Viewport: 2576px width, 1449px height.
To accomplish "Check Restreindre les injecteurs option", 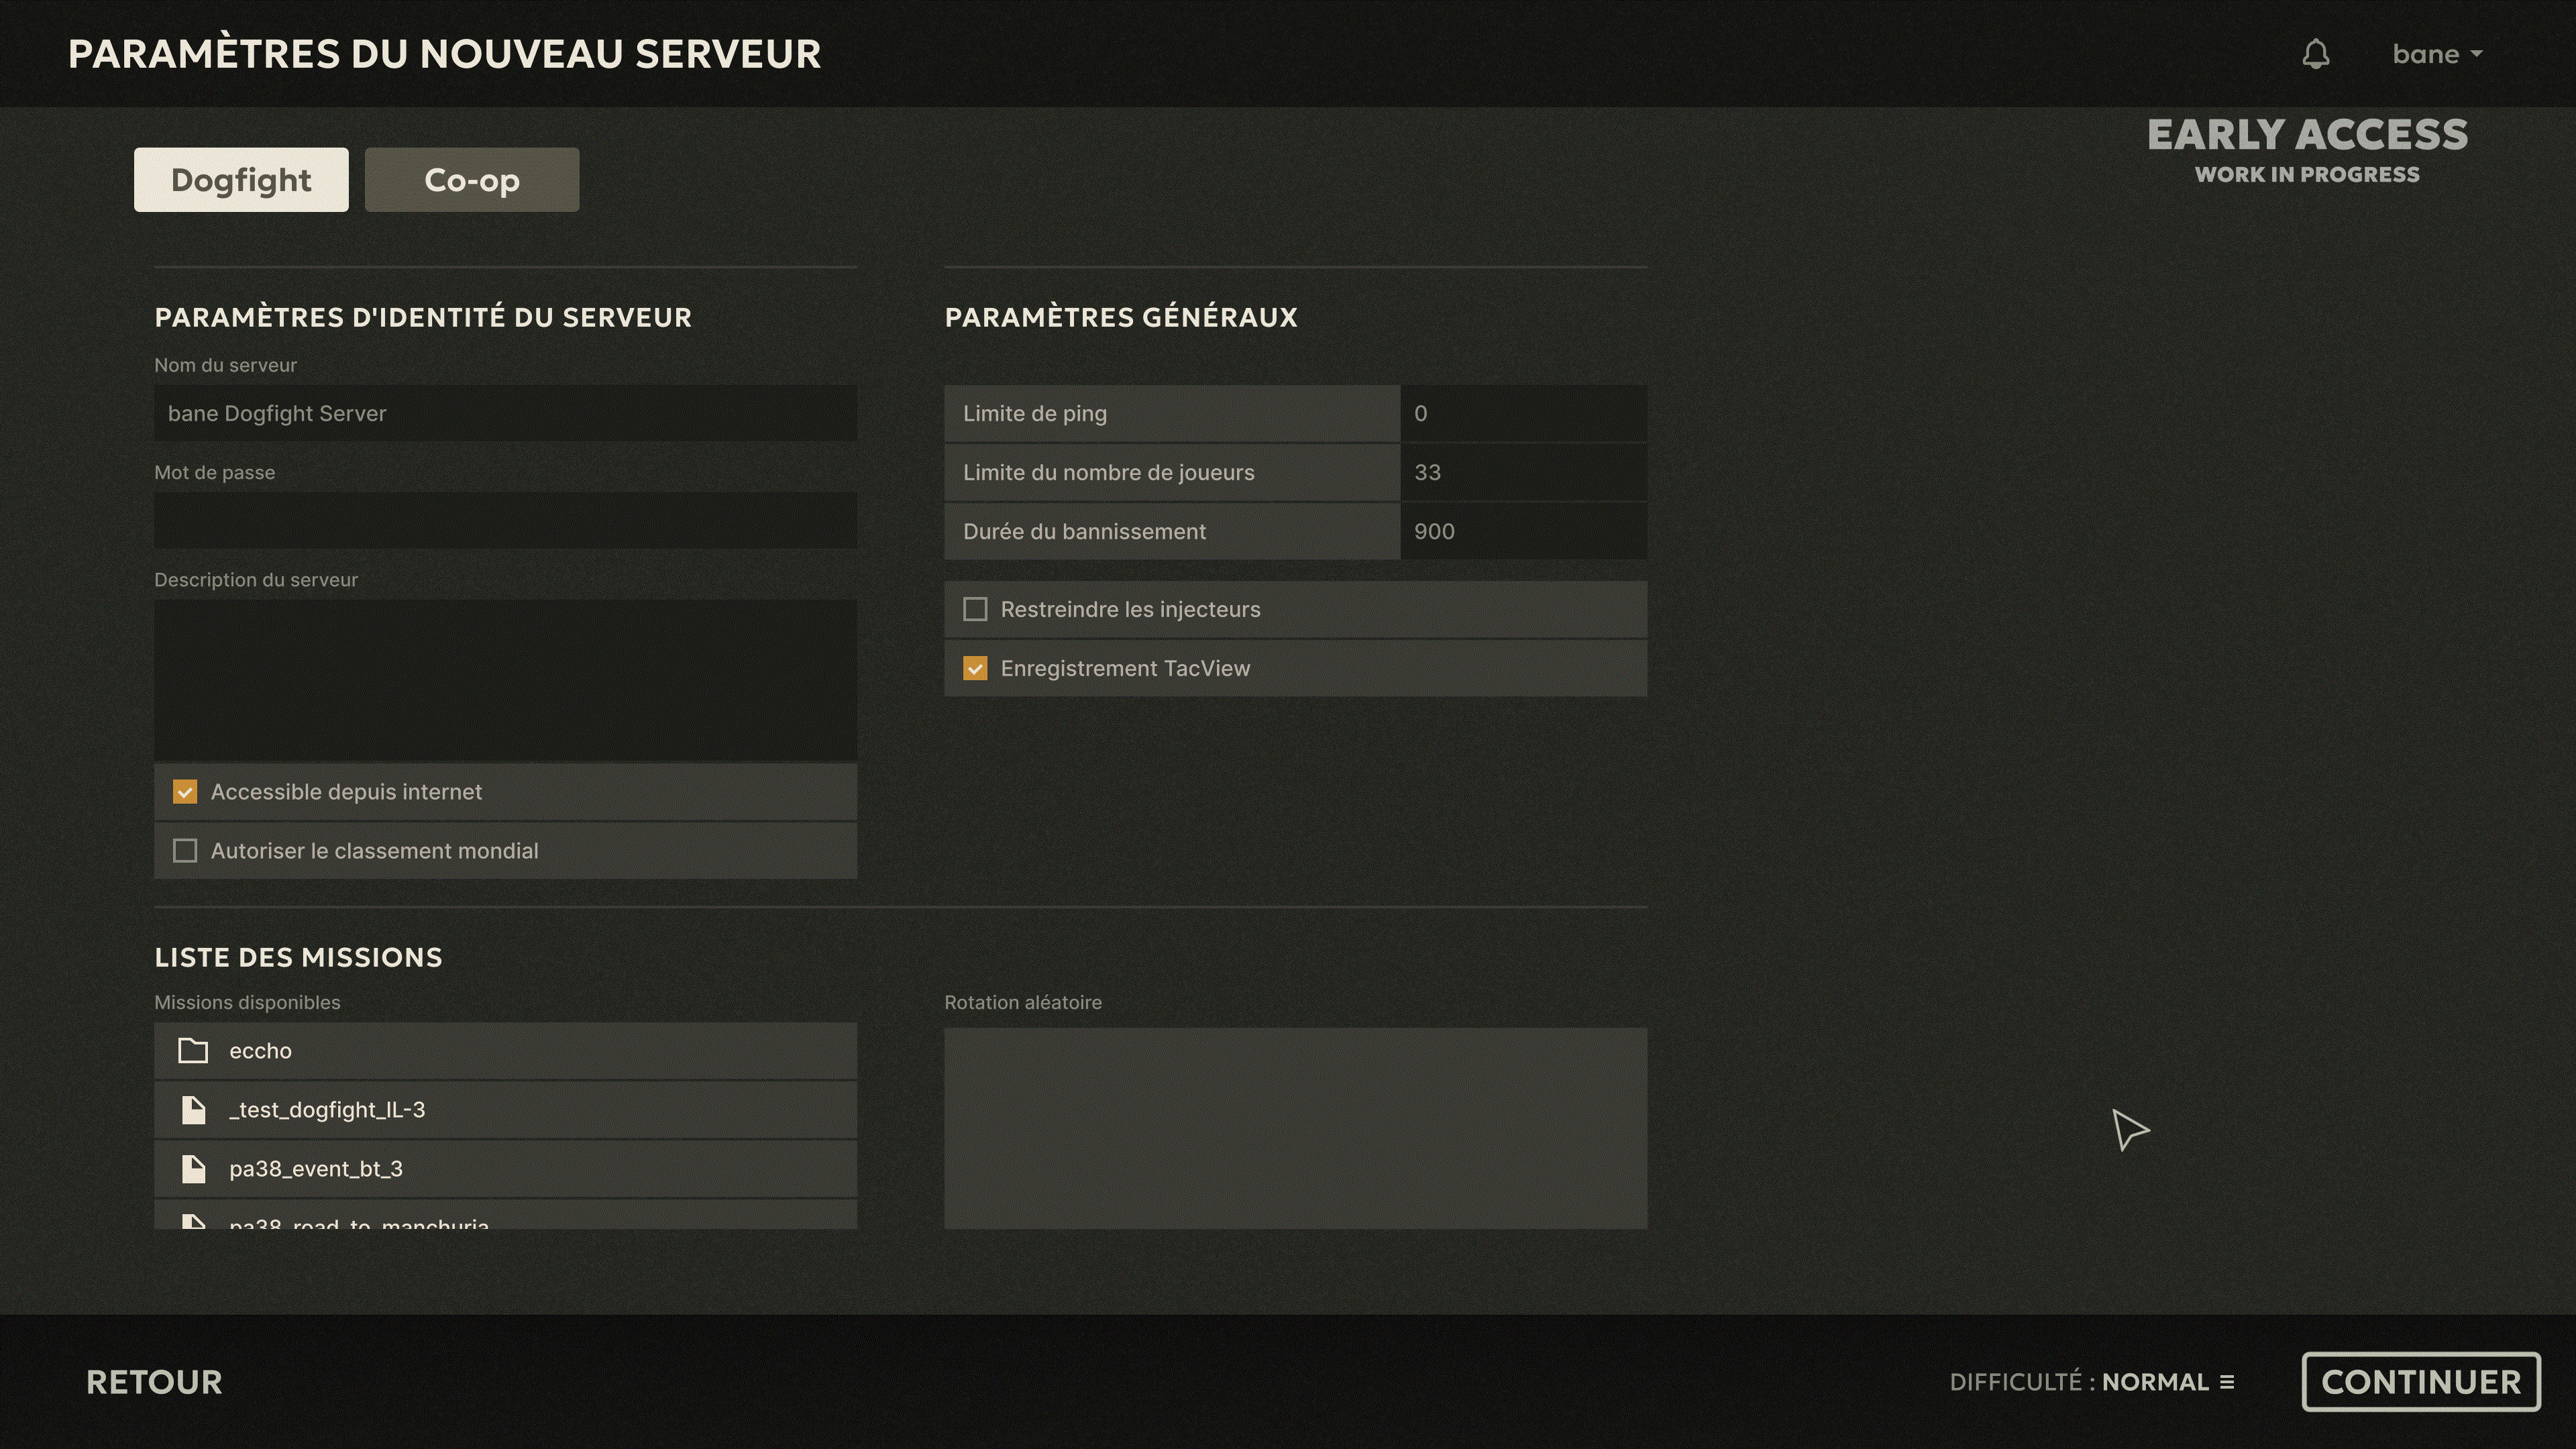I will point(975,609).
